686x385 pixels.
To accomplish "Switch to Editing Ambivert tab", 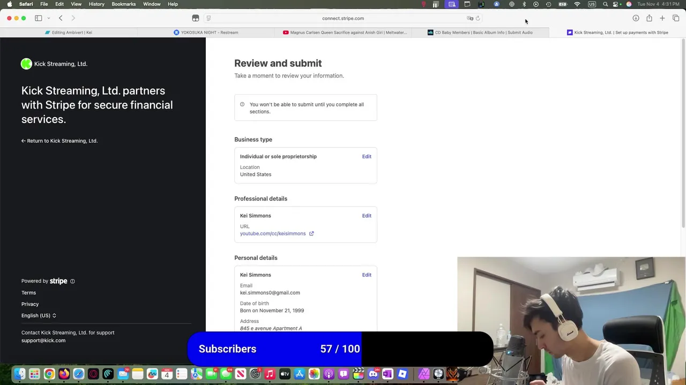I will coord(69,33).
